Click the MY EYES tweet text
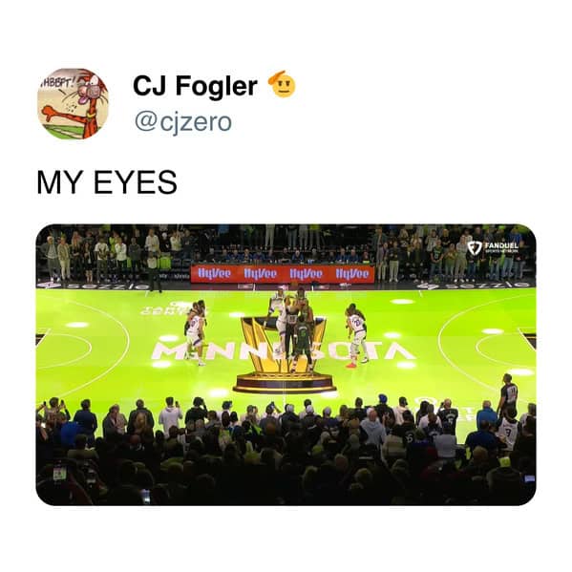Screen dimensions: 572x572 click(x=107, y=182)
